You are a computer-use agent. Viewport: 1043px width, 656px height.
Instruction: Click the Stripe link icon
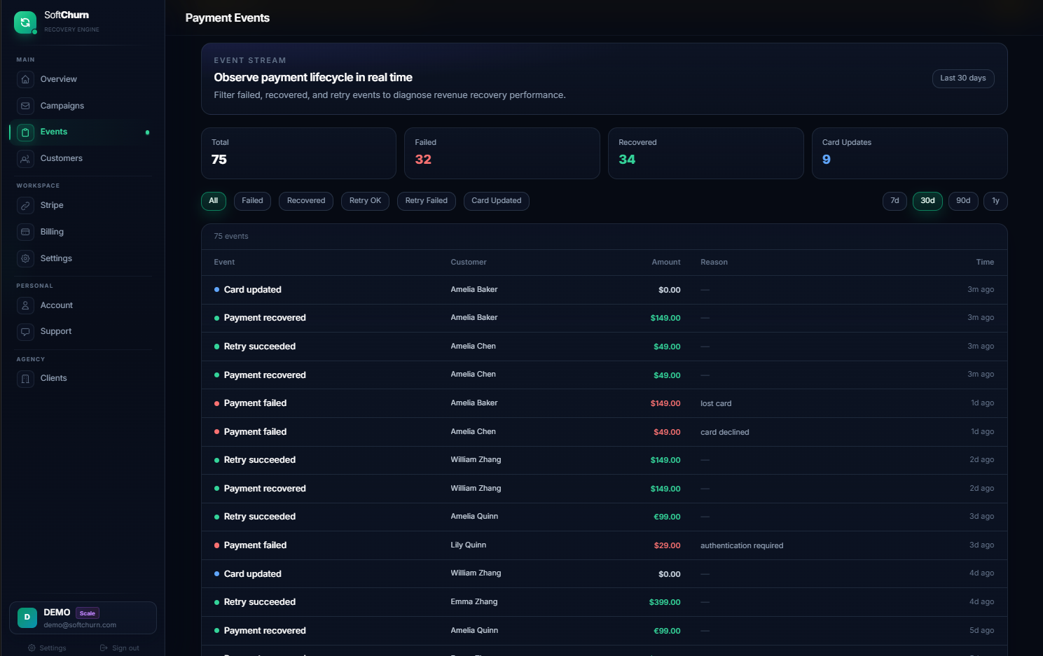coord(25,206)
